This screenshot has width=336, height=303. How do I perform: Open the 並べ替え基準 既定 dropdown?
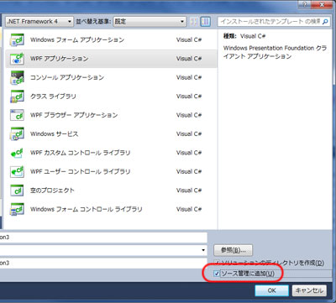(150, 22)
